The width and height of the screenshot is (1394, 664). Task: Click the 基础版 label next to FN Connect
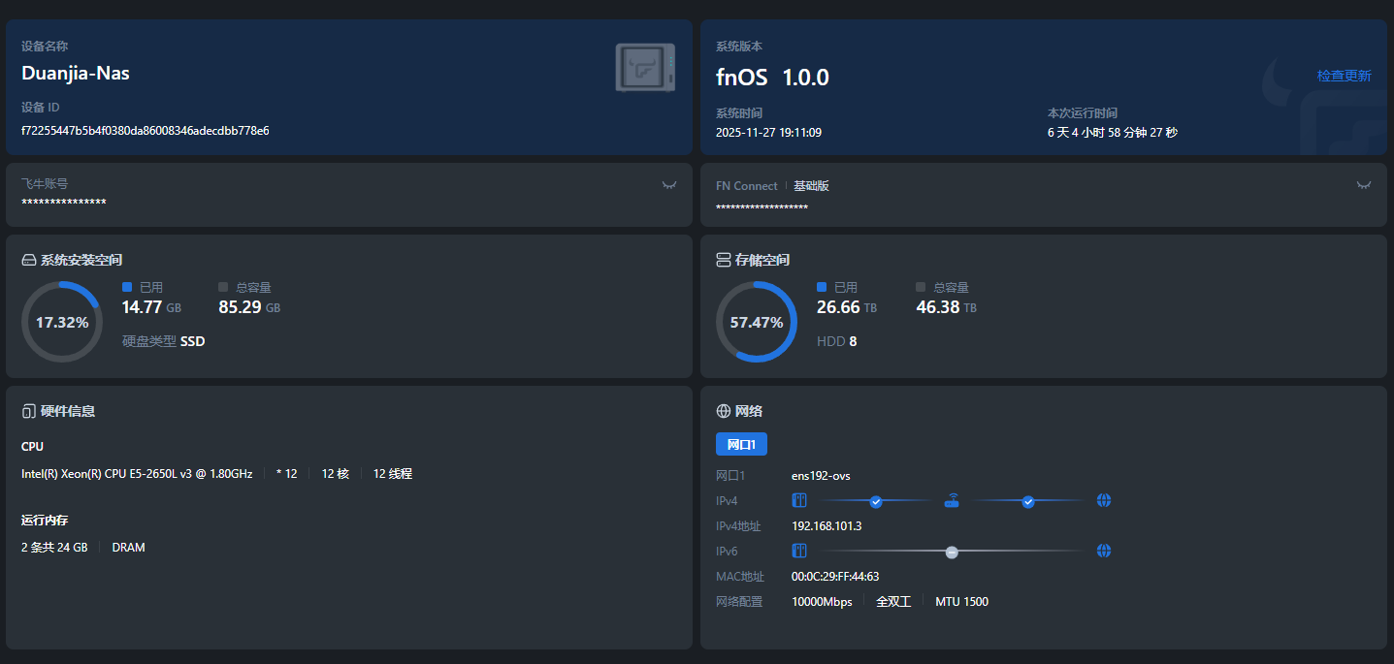(x=811, y=186)
